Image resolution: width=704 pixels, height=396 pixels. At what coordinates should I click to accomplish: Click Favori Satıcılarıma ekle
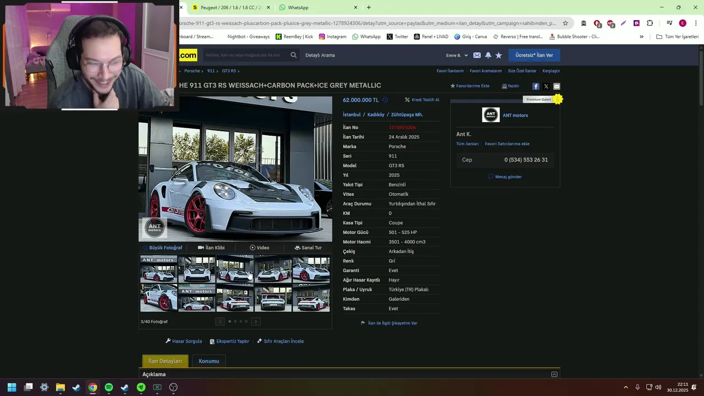tap(507, 144)
